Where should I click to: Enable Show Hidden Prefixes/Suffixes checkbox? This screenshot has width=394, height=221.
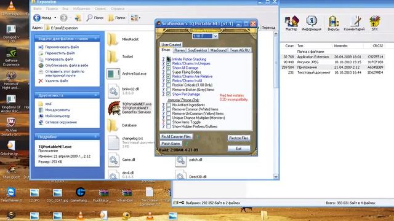168,126
